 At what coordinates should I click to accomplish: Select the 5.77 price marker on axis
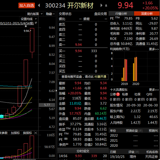47,105
